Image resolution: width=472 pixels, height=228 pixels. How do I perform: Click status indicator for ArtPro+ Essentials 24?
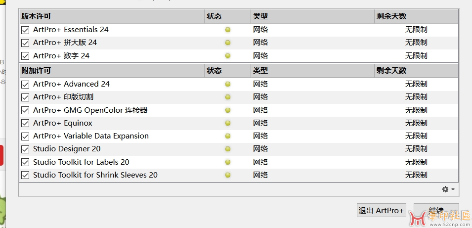coord(228,30)
